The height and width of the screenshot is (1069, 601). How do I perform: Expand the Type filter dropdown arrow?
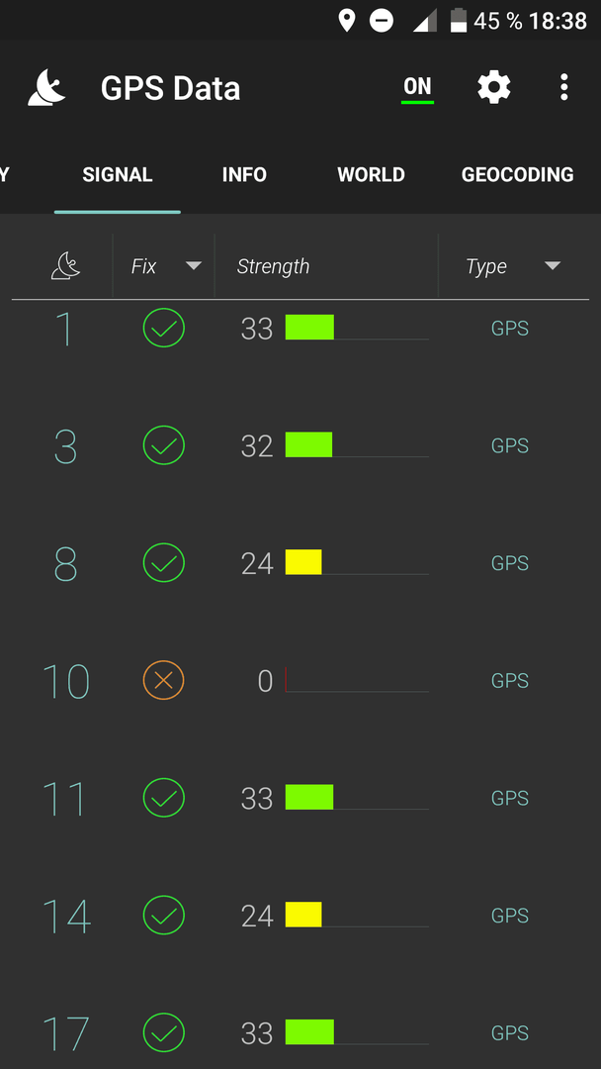553,266
